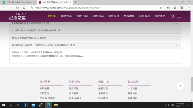Image resolution: width=193 pixels, height=108 pixels.
Task: Reload the page with refresh icon
Action: pos(17,8)
